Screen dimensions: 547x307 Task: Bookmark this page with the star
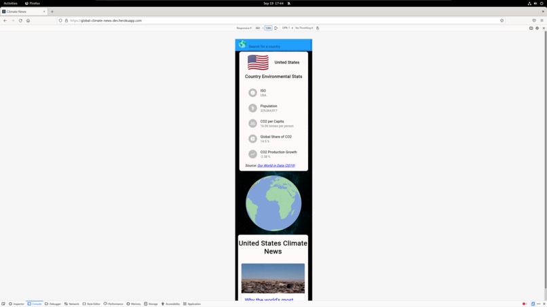tap(502, 20)
